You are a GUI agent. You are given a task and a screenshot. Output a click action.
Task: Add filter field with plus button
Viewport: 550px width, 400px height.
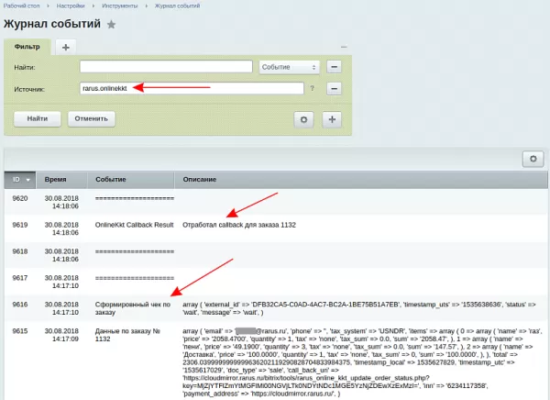pos(332,120)
